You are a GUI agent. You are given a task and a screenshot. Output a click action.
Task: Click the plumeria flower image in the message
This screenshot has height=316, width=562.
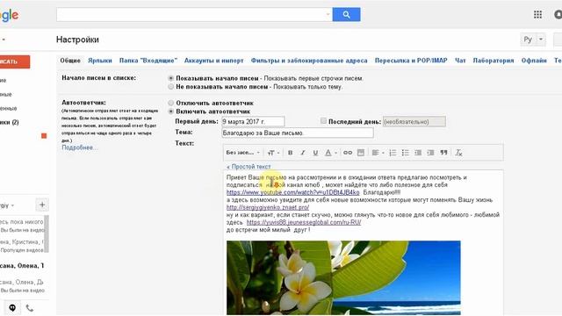343,277
